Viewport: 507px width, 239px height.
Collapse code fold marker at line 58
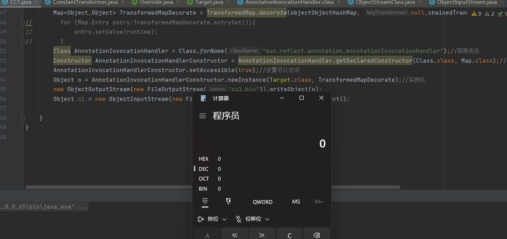[23, 118]
